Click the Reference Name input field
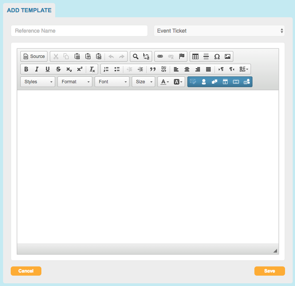Screen dimensions: 295x286 coord(79,31)
